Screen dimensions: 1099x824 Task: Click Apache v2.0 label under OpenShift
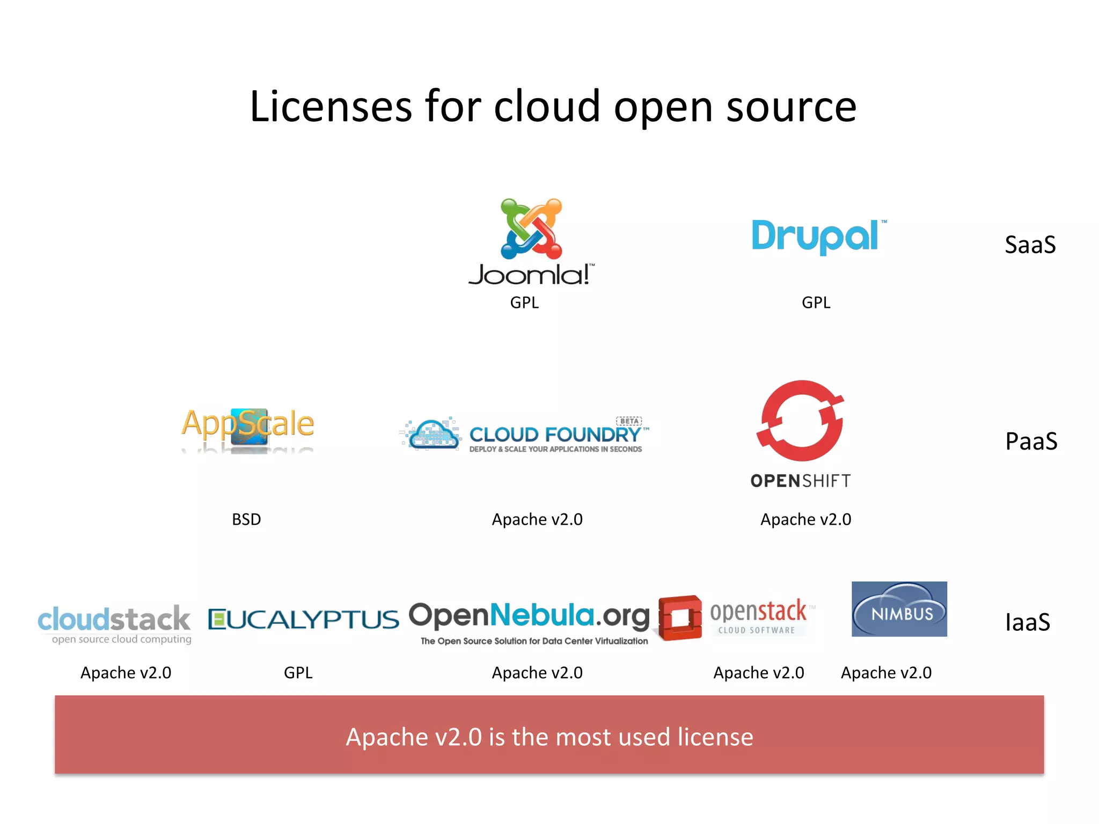(805, 519)
